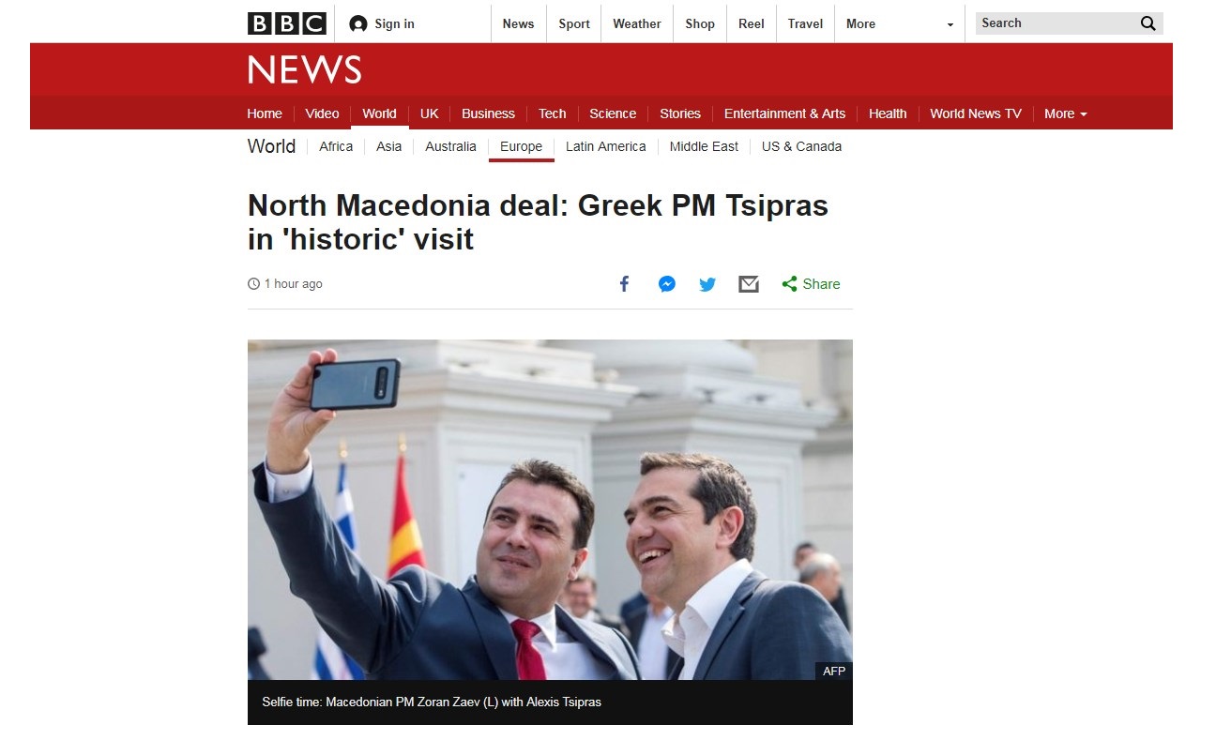Share article on Twitter
Image resolution: width=1216 pixels, height=740 pixels.
click(x=707, y=284)
